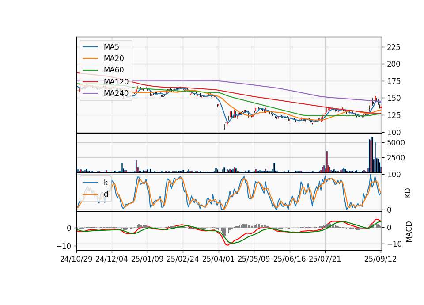Click the 25/06/16 date axis label
The width and height of the screenshot is (424, 305).
tap(289, 259)
